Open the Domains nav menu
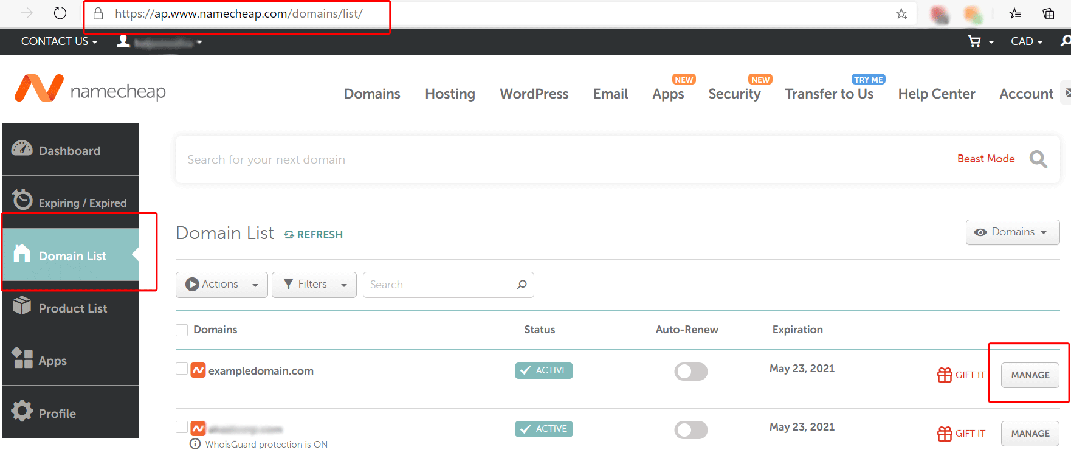 pyautogui.click(x=372, y=94)
